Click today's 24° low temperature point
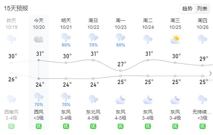The height and width of the screenshot is (135, 213). 39,79
